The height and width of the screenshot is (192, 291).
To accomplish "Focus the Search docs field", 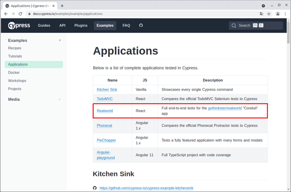I will [x=256, y=25].
